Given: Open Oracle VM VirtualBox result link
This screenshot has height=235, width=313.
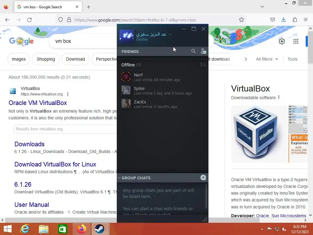Looking at the screenshot, I should point(38,103).
